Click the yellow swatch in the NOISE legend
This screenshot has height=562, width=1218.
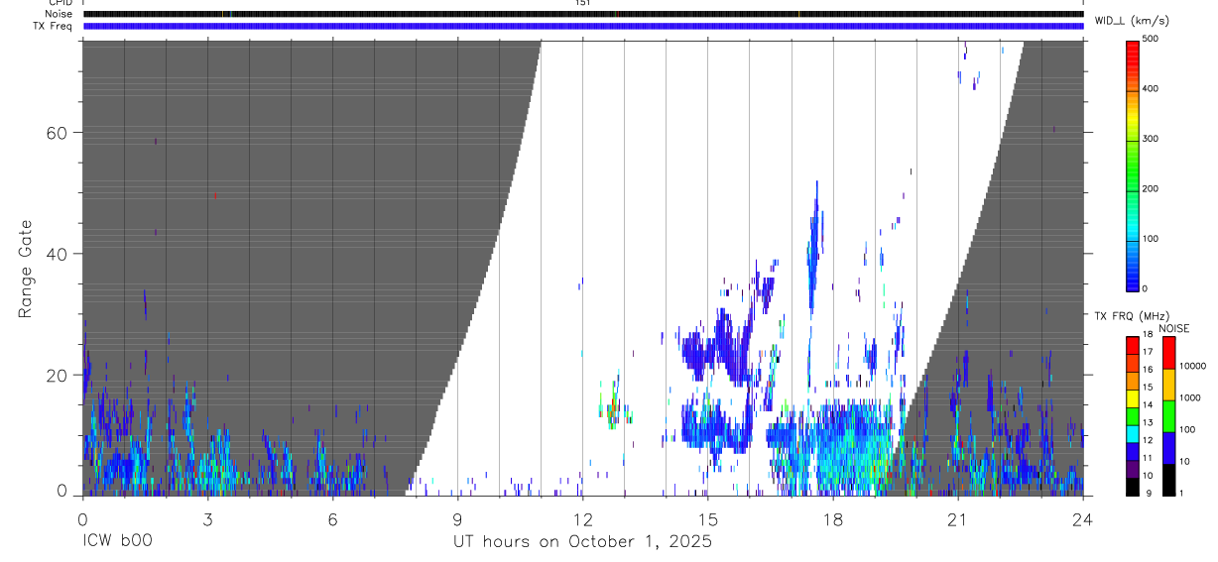coord(1168,385)
